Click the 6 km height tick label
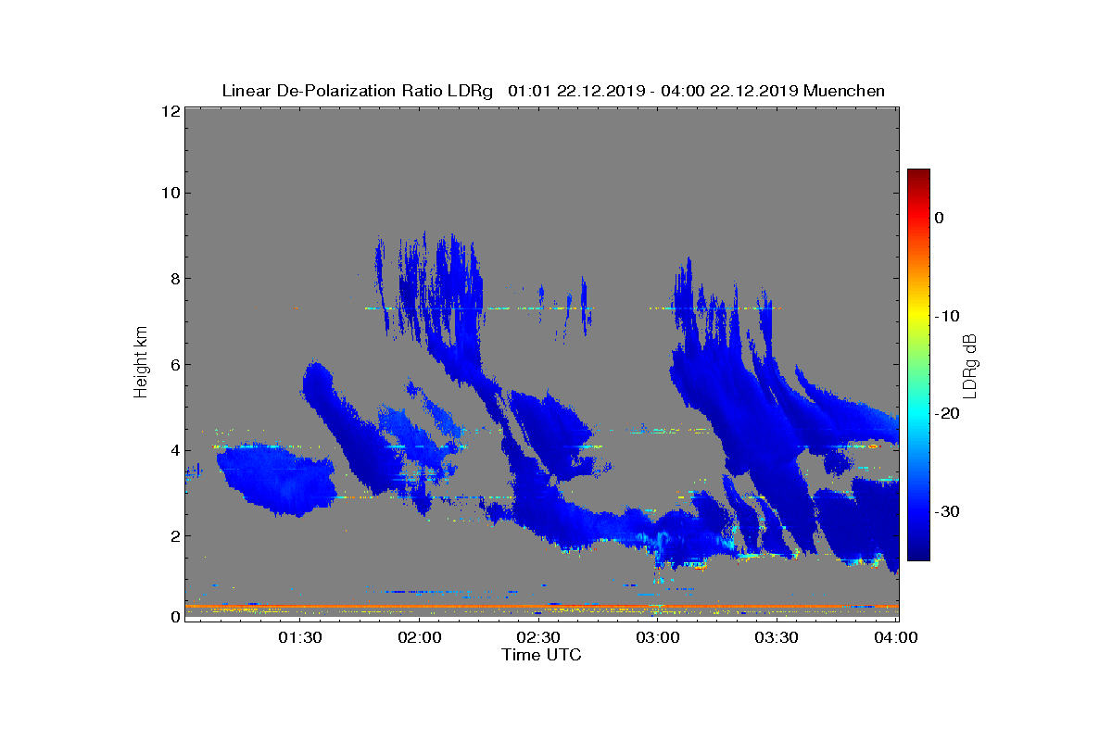Viewport: 1112px width, 741px height. [x=173, y=365]
